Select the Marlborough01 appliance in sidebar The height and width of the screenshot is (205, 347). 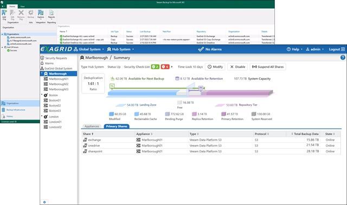[56, 79]
